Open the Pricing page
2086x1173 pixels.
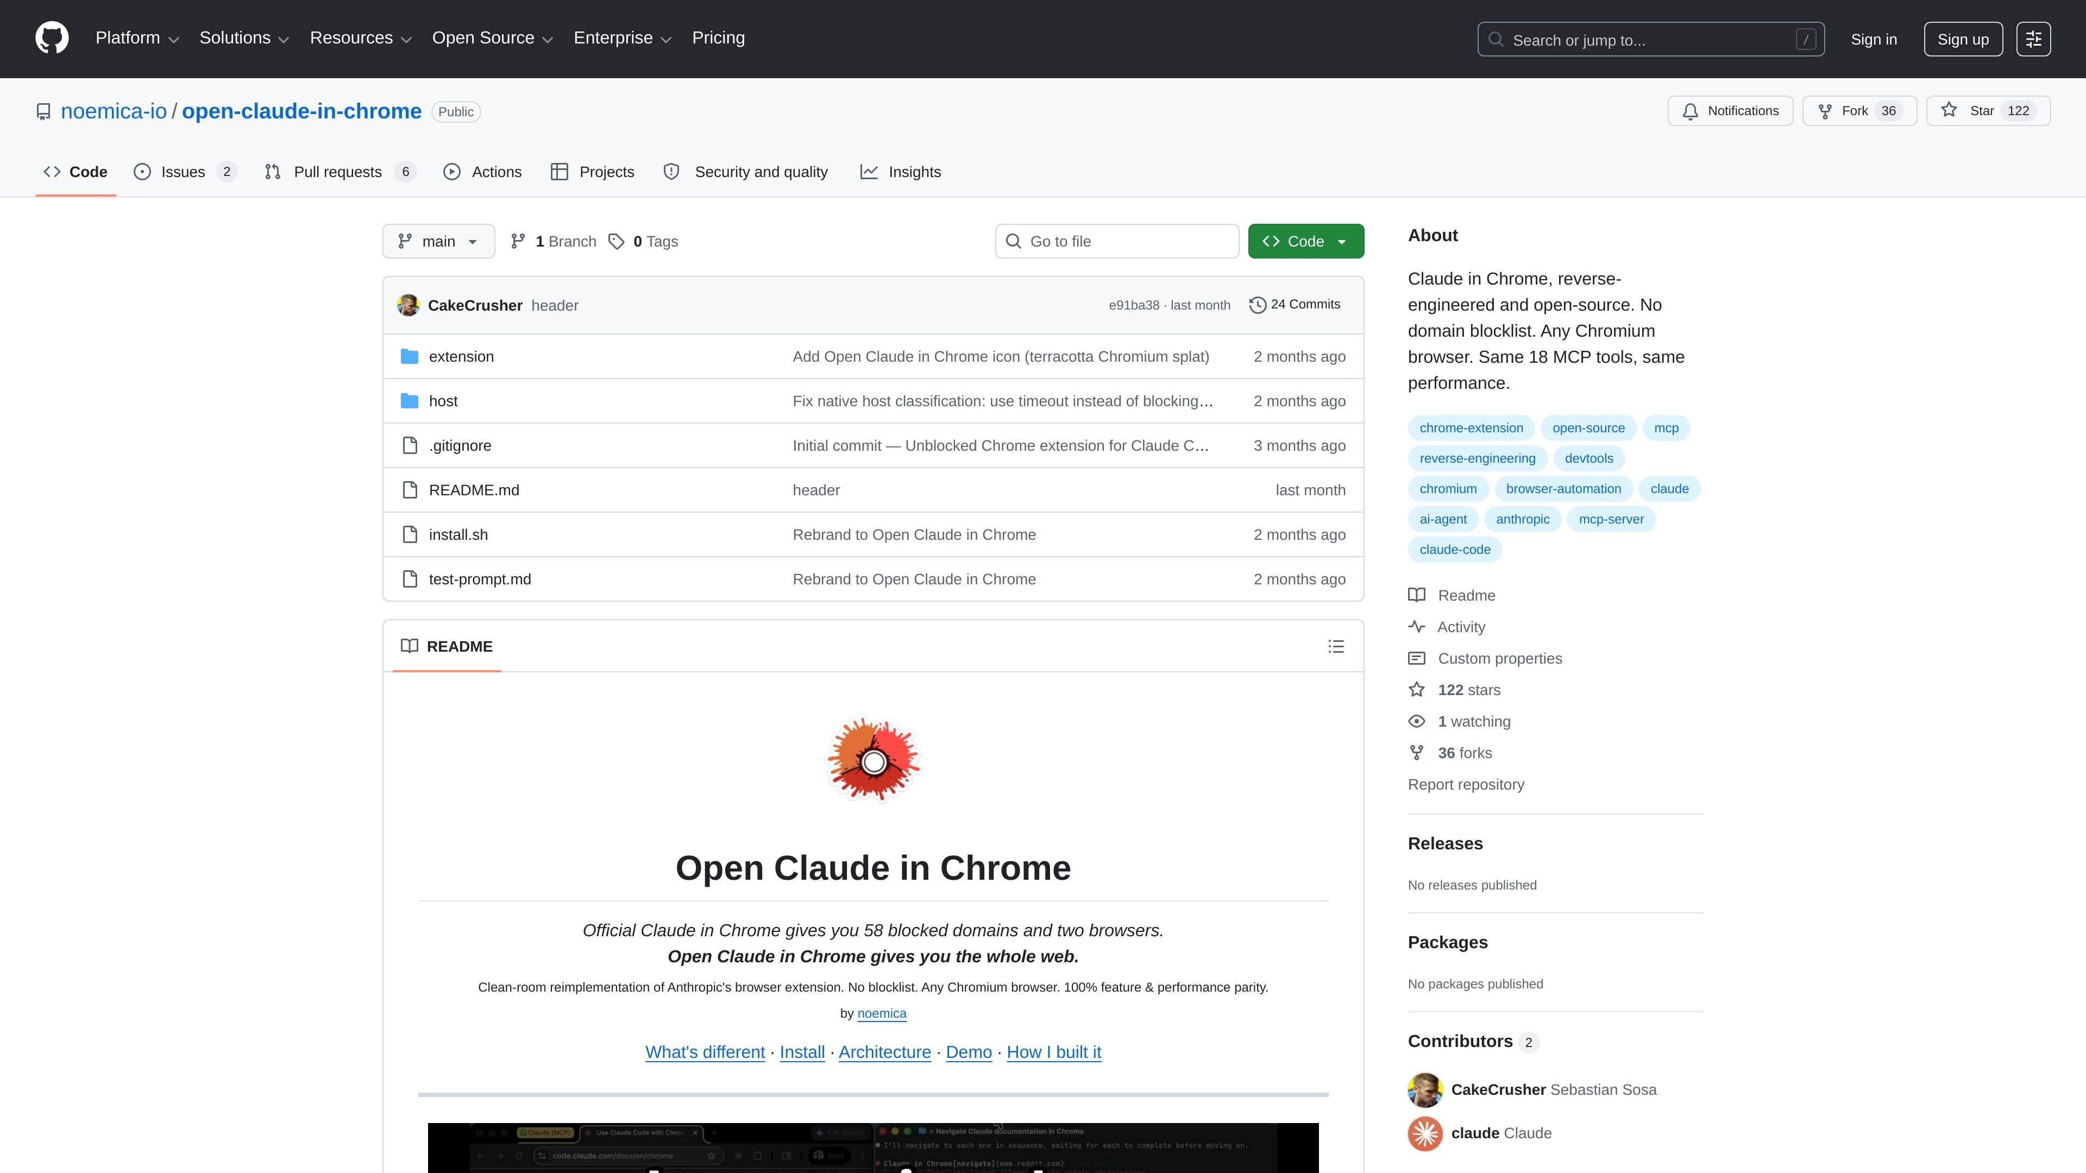[718, 38]
